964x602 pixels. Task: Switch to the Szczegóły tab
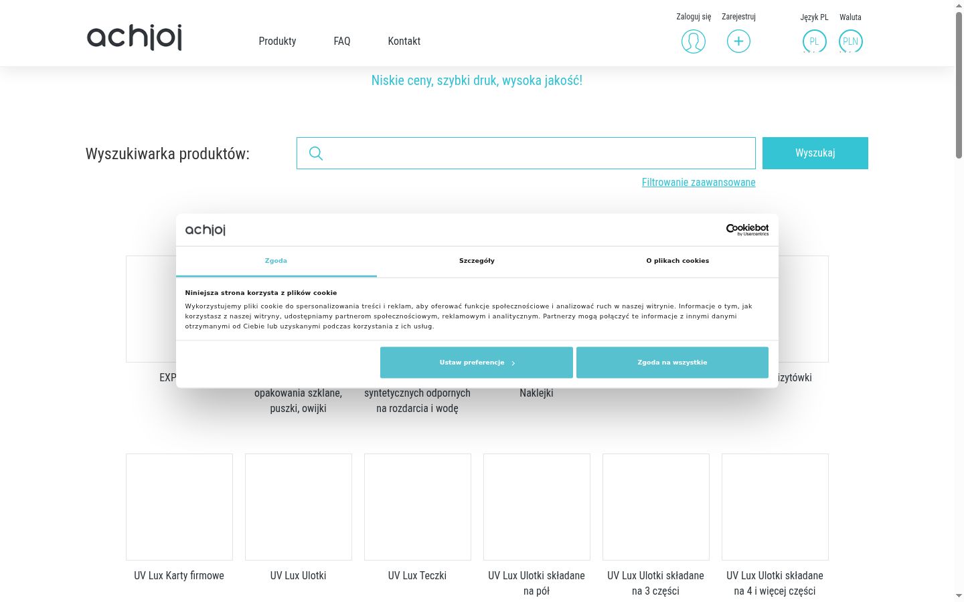click(x=477, y=261)
